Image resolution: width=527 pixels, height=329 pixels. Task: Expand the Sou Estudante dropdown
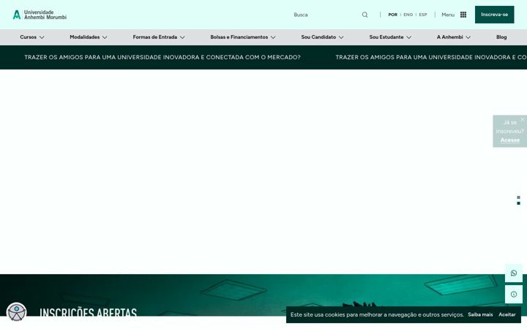[390, 37]
